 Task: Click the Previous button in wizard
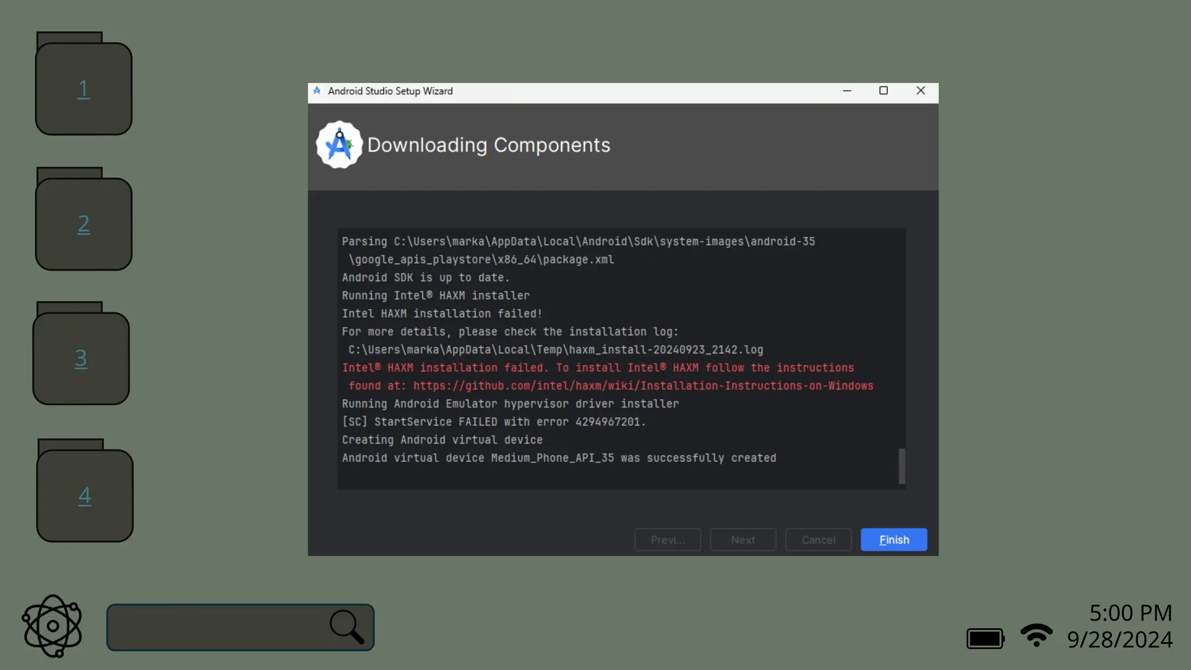pyautogui.click(x=668, y=540)
